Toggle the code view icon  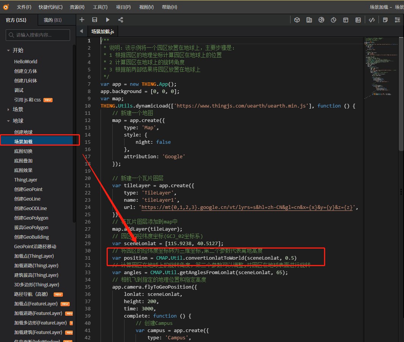point(372,20)
